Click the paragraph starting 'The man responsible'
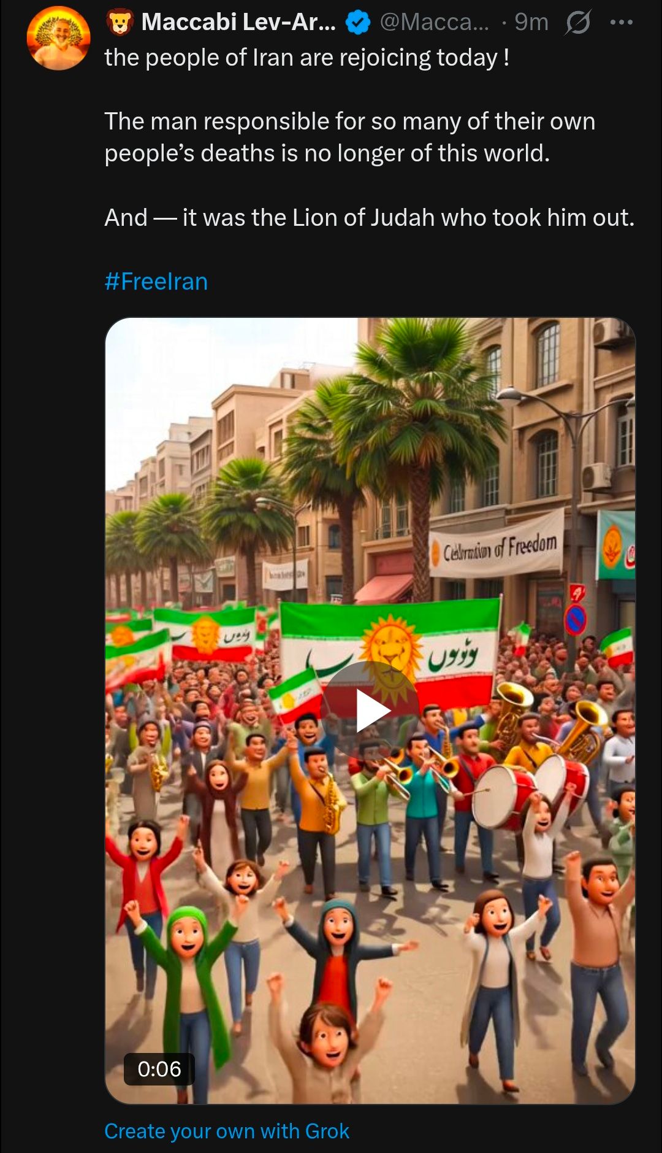This screenshot has width=662, height=1153. click(x=350, y=137)
